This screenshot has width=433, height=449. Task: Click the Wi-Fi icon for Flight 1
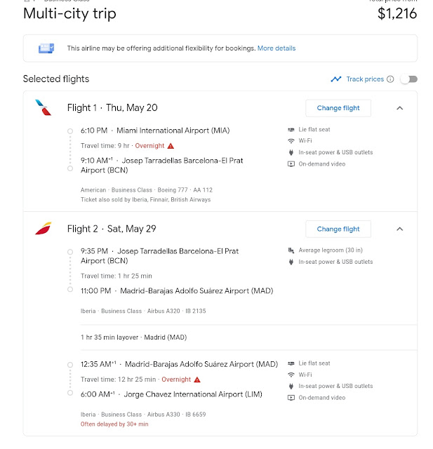tap(291, 141)
